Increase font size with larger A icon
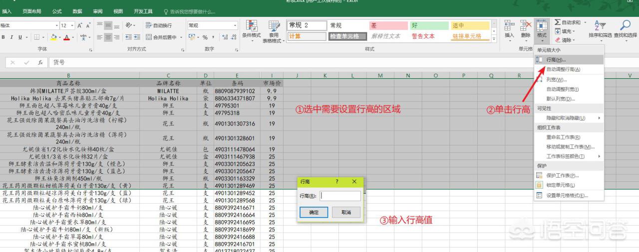639x252 pixels. coord(80,25)
